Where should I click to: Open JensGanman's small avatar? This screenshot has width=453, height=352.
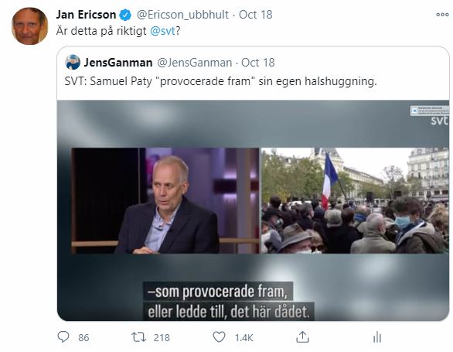(x=73, y=62)
